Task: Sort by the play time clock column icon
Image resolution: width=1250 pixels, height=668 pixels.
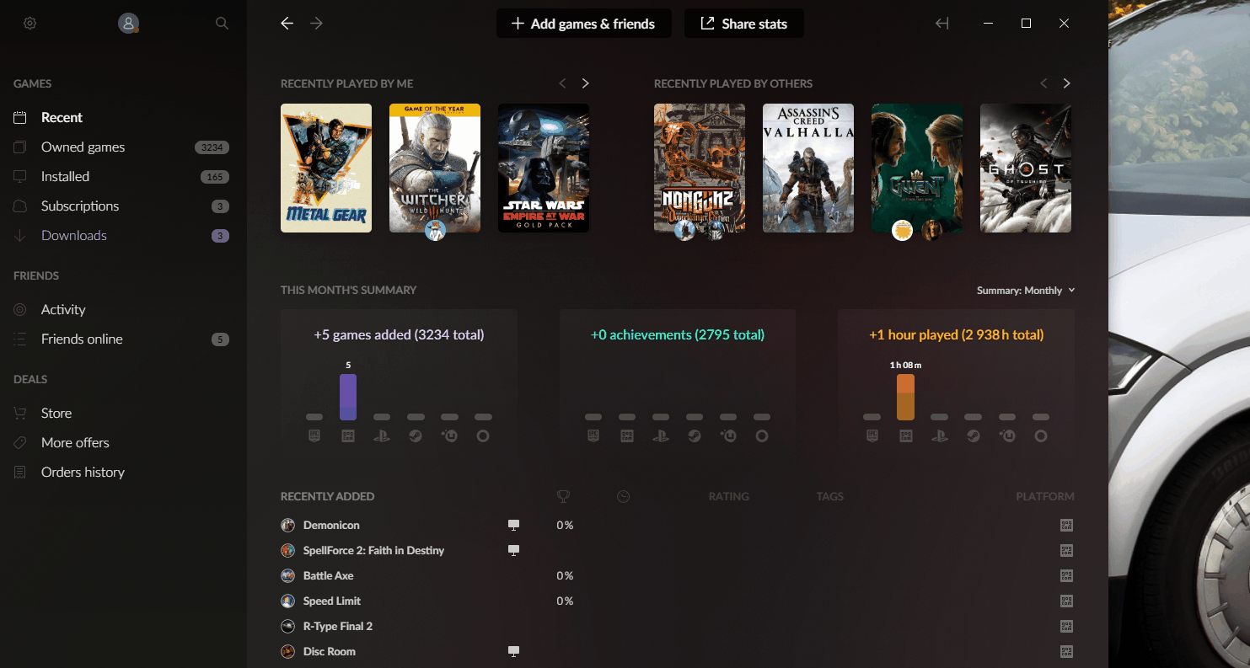Action: 623,496
